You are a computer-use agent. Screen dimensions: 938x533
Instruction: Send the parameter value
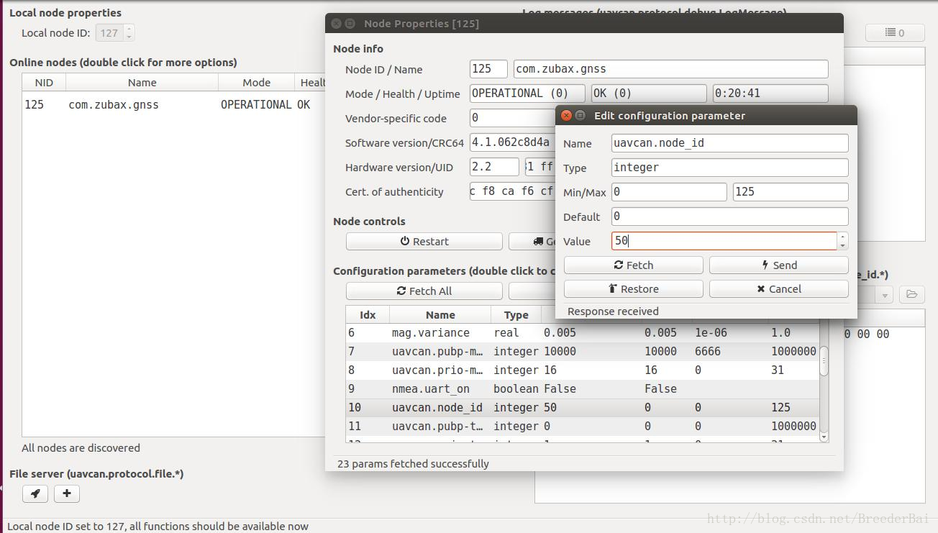(x=778, y=265)
